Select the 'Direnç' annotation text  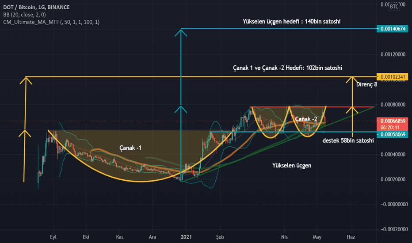(x=366, y=84)
